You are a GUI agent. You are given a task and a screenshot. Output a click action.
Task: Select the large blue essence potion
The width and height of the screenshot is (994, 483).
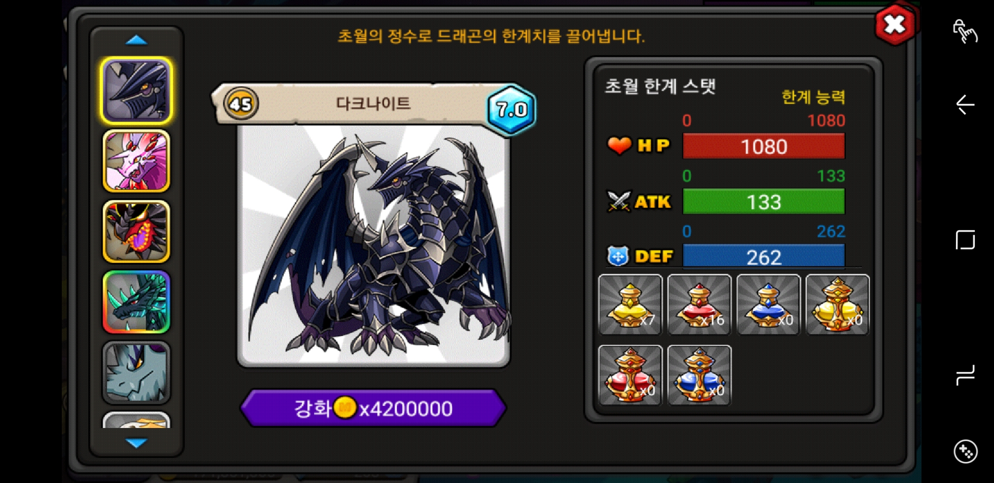coord(699,375)
